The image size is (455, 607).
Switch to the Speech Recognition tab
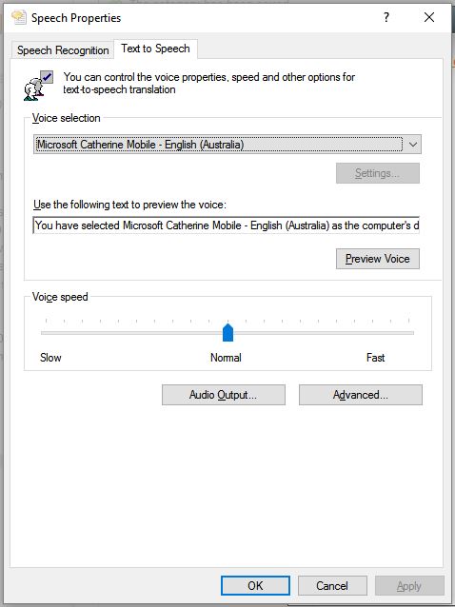[x=63, y=50]
